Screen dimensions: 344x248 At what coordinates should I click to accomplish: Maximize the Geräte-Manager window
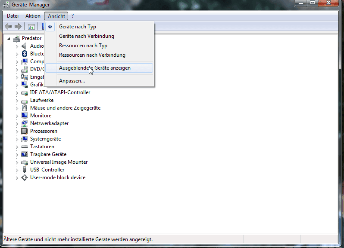(313, 3)
